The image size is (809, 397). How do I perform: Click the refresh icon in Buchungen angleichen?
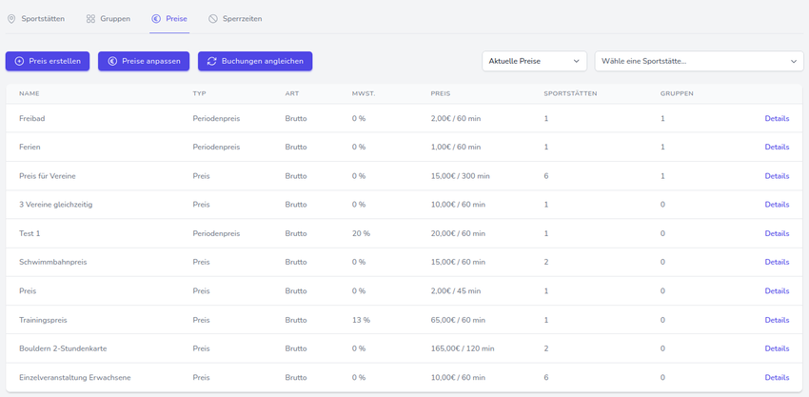click(211, 61)
